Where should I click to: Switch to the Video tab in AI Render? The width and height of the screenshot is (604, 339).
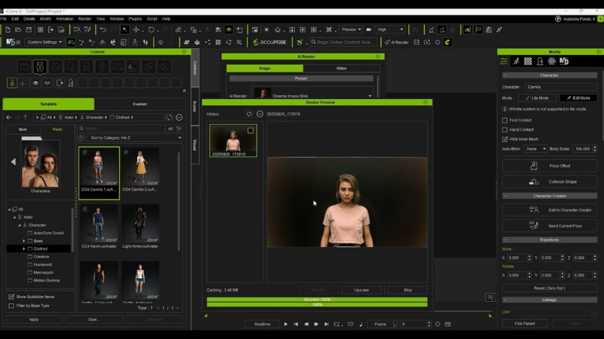tap(342, 68)
